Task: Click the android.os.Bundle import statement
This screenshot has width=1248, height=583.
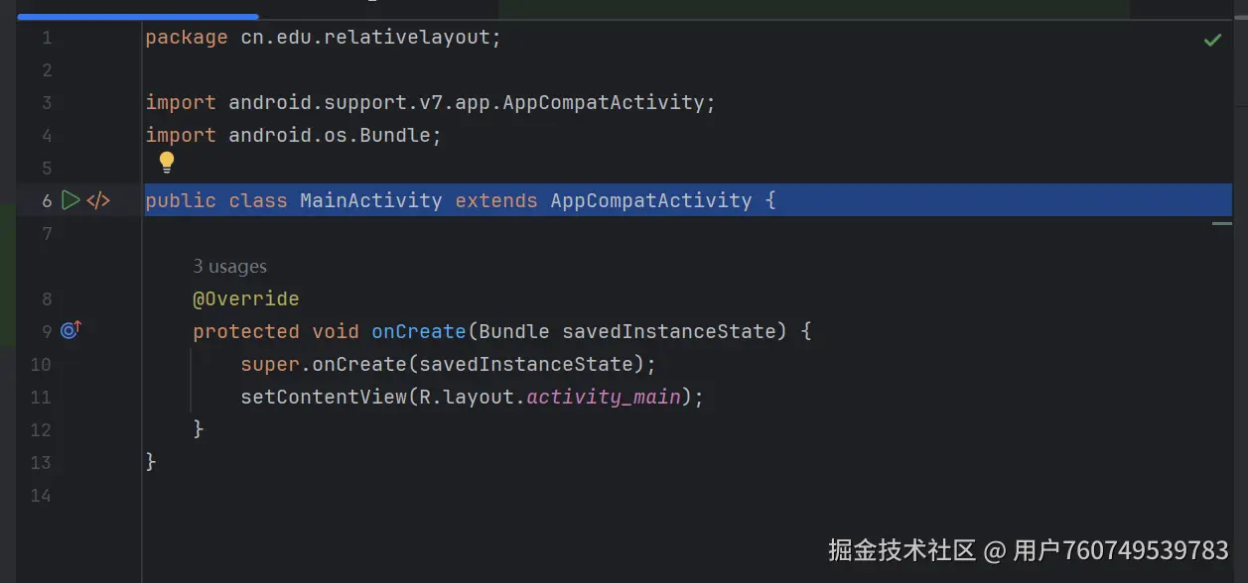Action: (x=334, y=135)
